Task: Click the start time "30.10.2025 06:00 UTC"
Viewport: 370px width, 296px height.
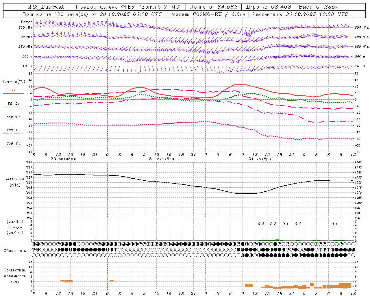Action: coord(131,14)
